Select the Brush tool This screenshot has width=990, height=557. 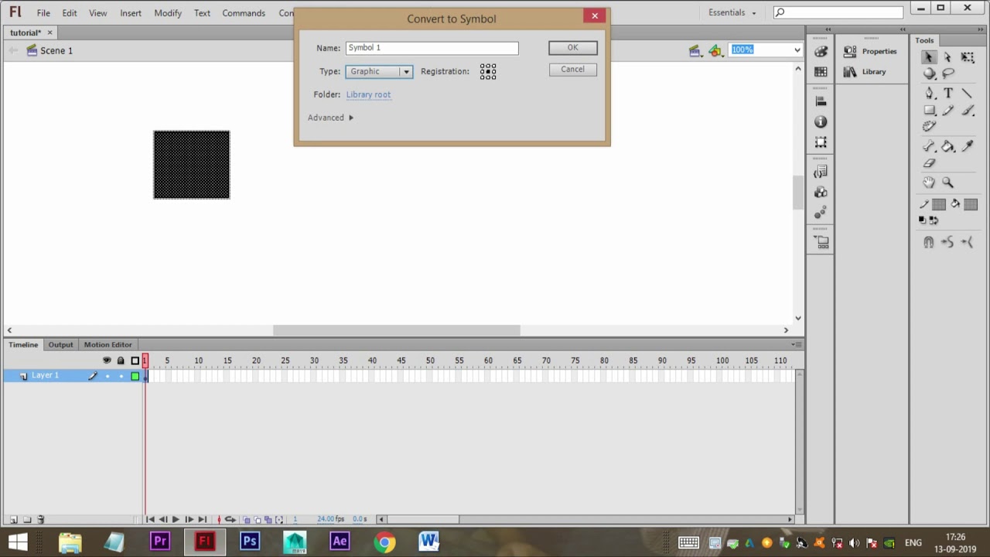(x=968, y=110)
